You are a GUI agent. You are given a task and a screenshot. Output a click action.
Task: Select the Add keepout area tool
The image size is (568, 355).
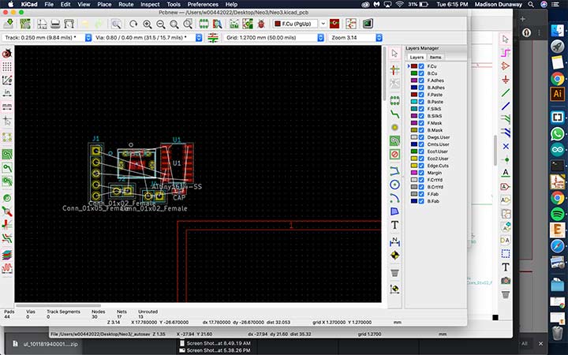pyautogui.click(x=395, y=155)
